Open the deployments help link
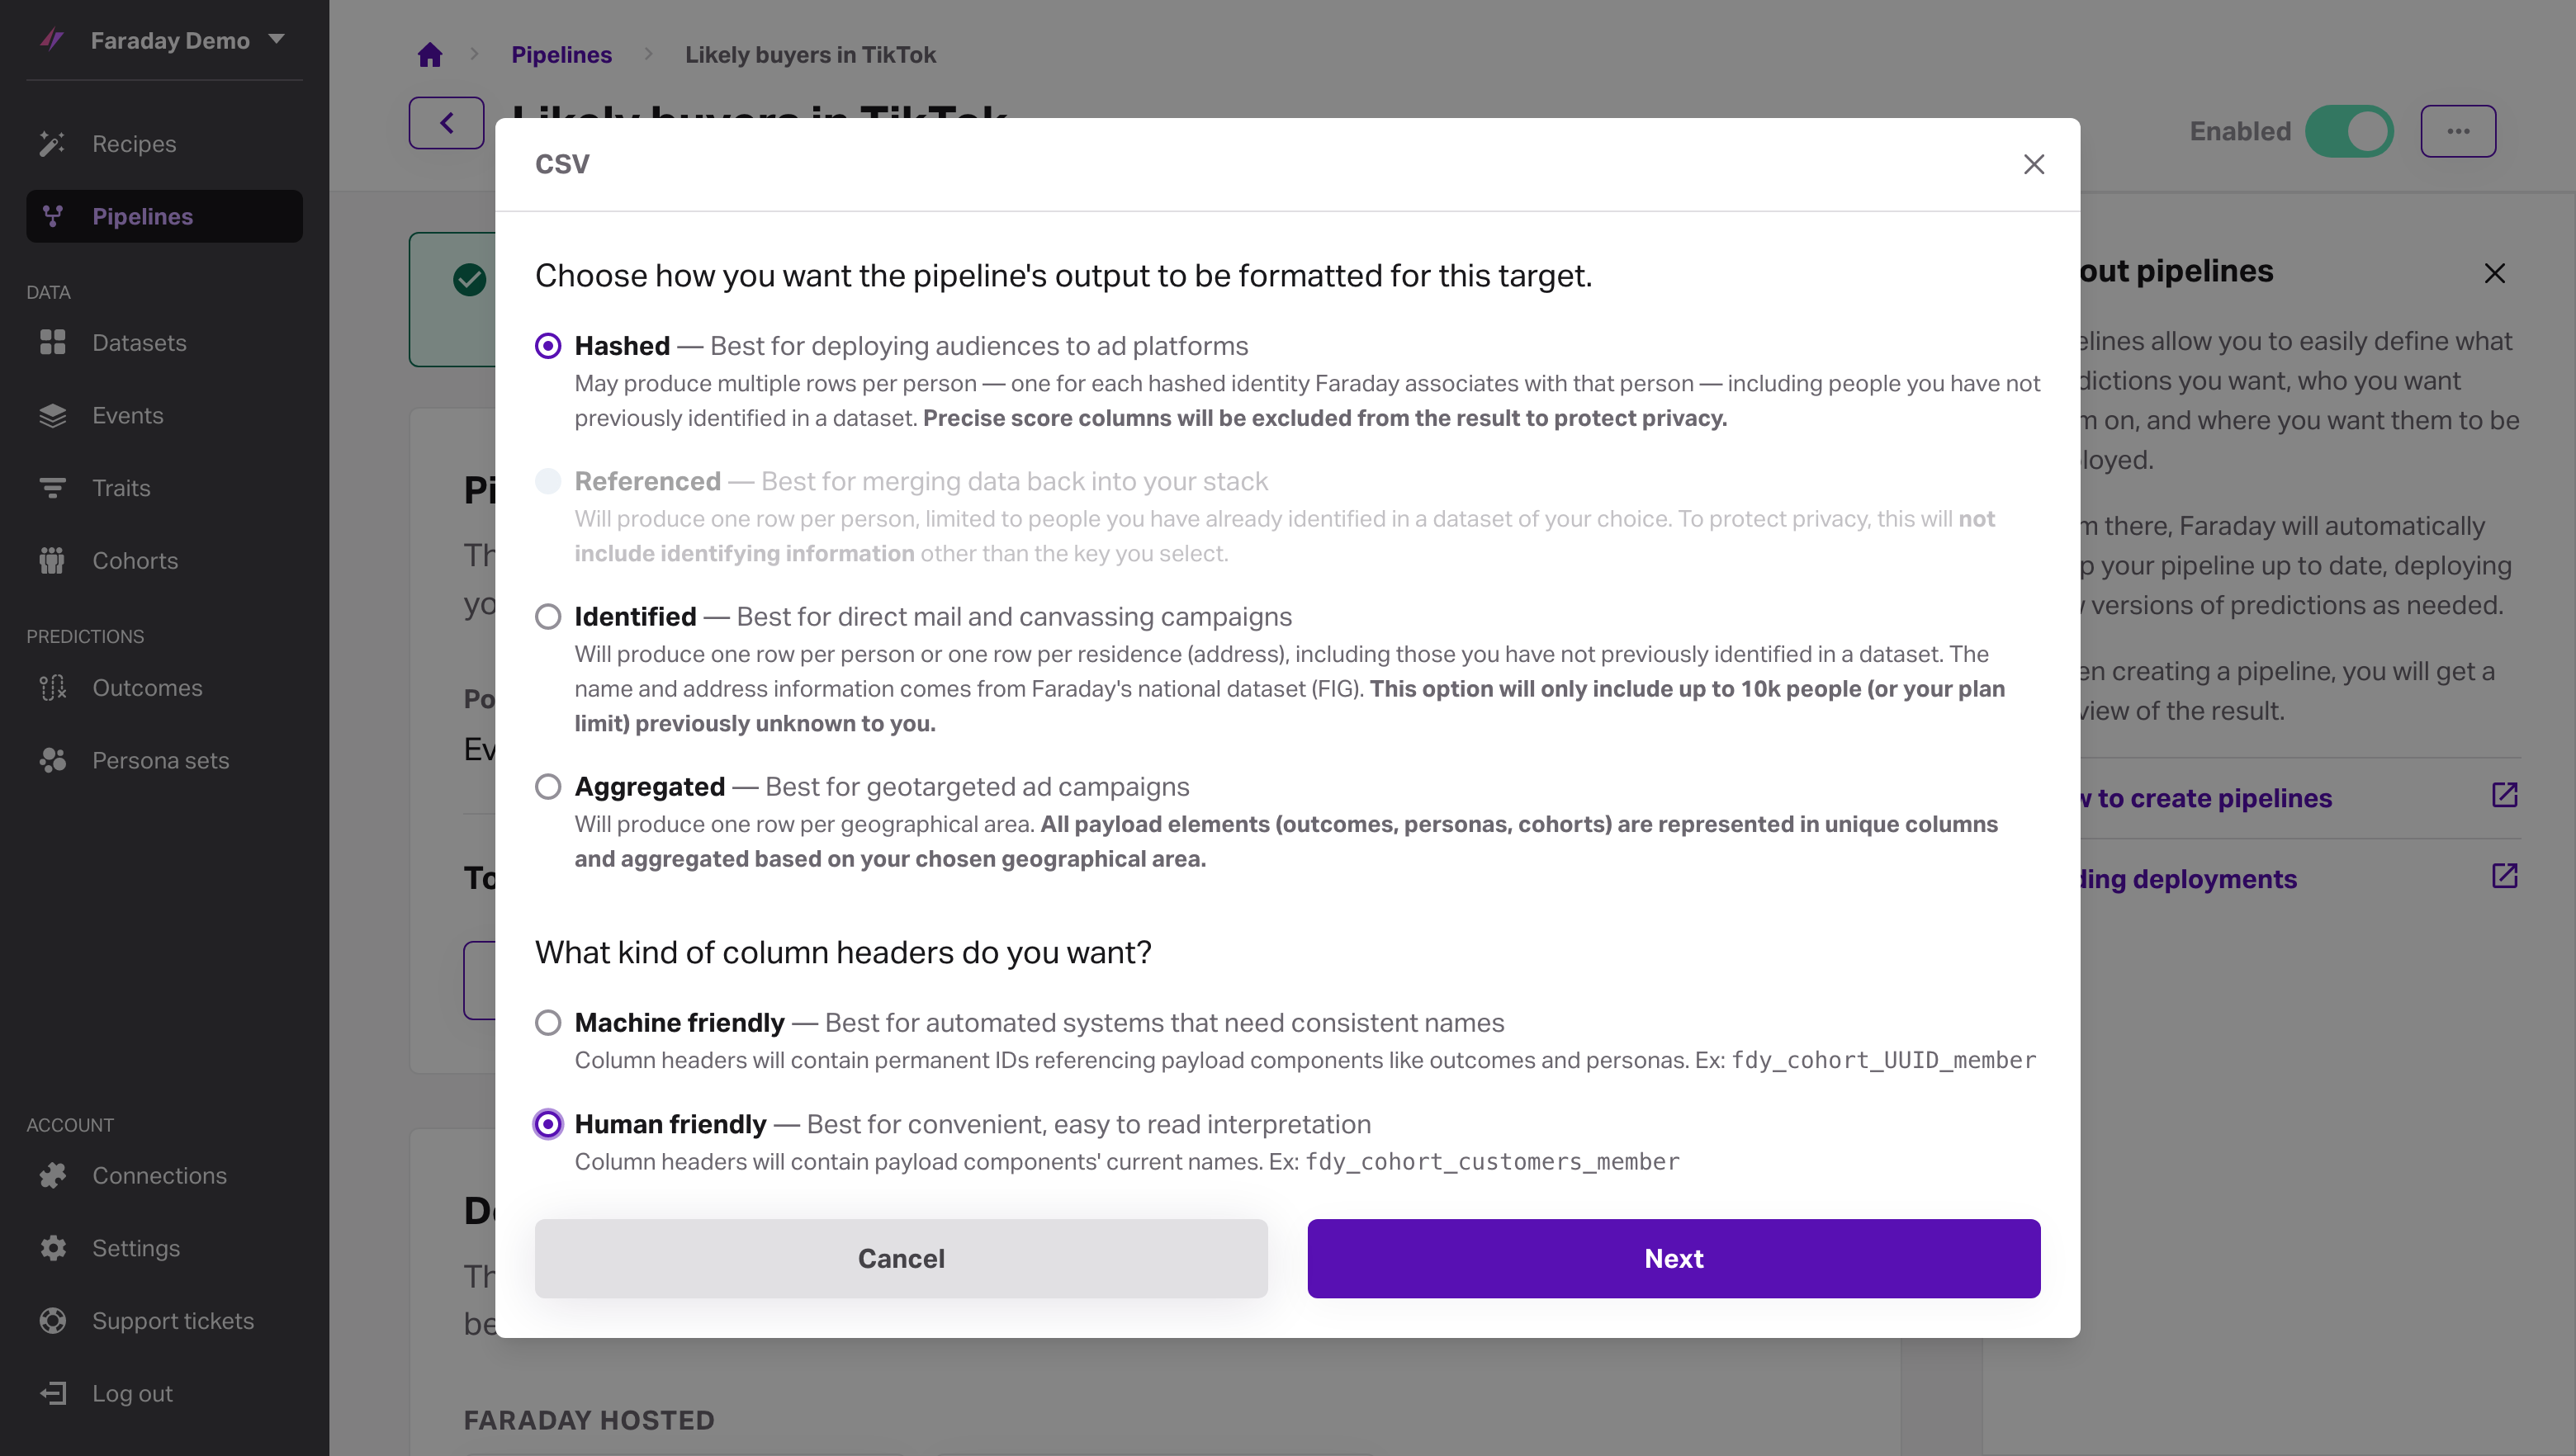 (x=2189, y=879)
